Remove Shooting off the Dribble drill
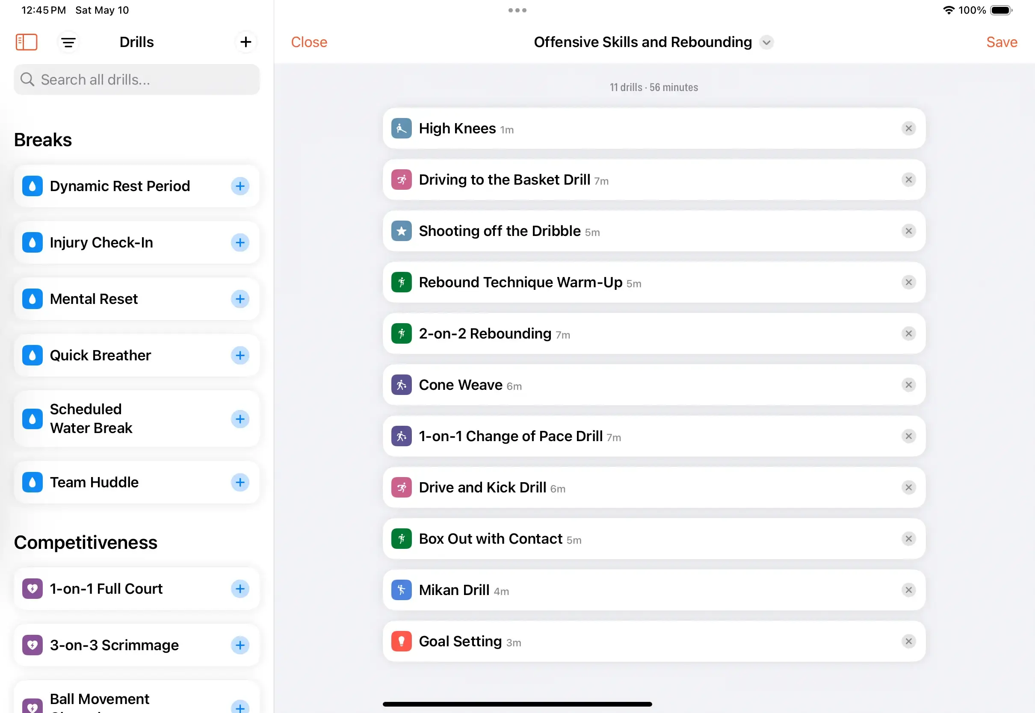The width and height of the screenshot is (1035, 713). pyautogui.click(x=908, y=231)
